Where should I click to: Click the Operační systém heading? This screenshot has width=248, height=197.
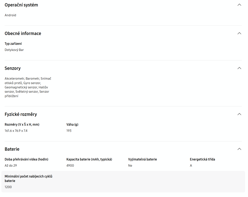point(21,5)
